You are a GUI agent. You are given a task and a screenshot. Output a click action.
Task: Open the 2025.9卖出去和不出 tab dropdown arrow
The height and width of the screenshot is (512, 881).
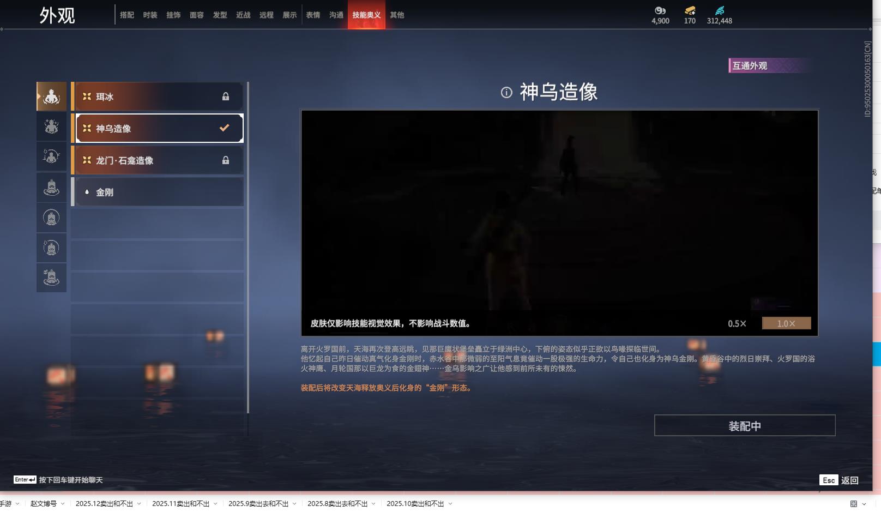294,504
